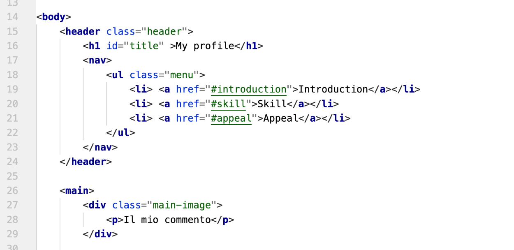This screenshot has height=250, width=514.
Task: Click the closing nav tag
Action: click(100, 147)
